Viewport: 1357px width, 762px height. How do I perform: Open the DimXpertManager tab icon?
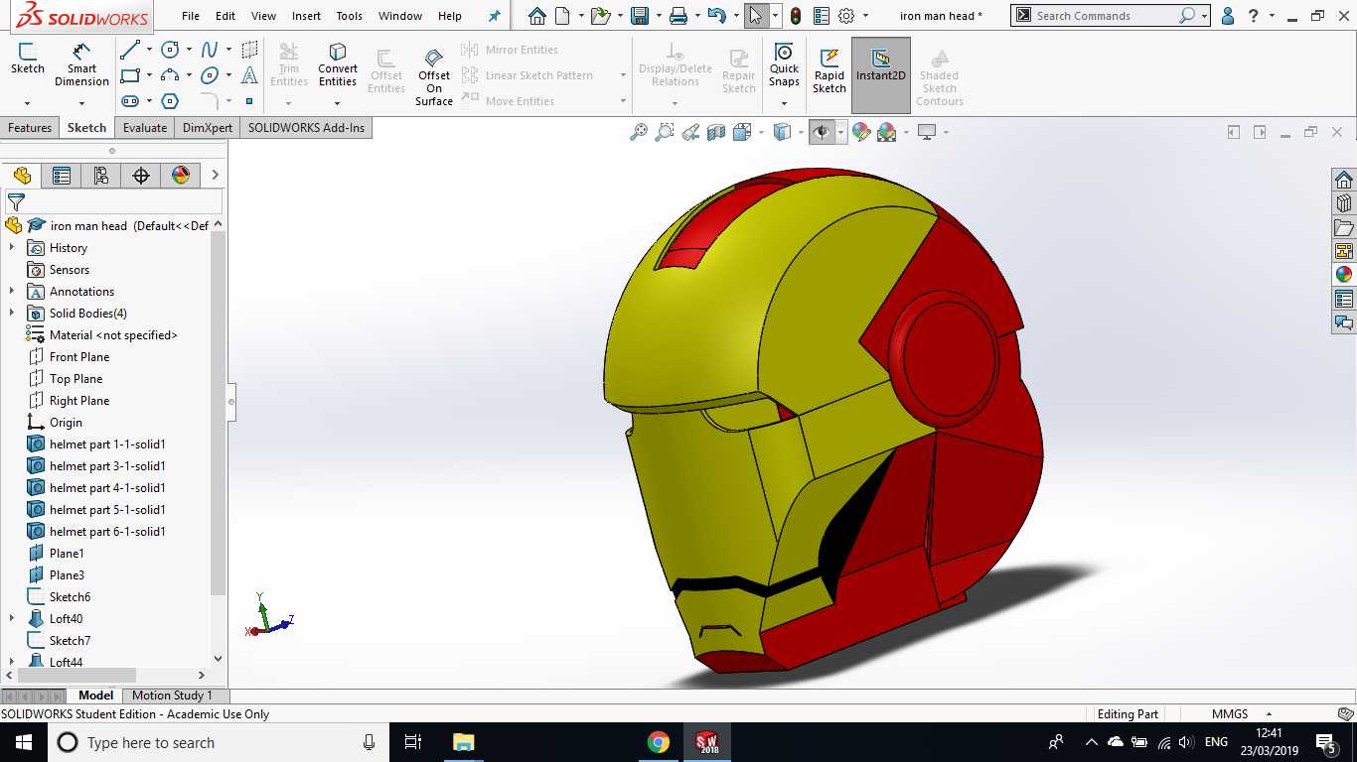(x=141, y=176)
